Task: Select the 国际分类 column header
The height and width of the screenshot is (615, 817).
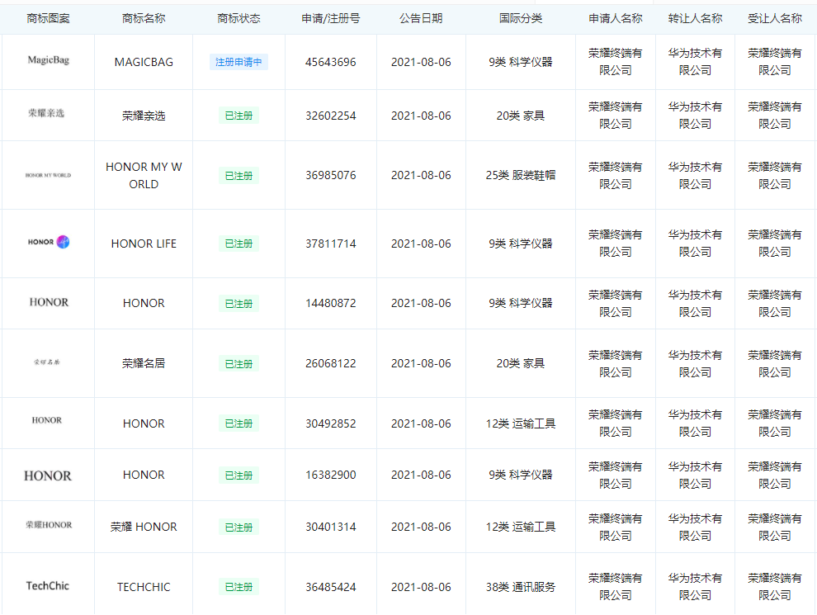Action: click(521, 19)
